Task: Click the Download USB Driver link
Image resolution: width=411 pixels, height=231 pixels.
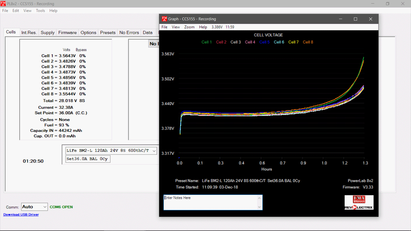Action: click(x=21, y=215)
